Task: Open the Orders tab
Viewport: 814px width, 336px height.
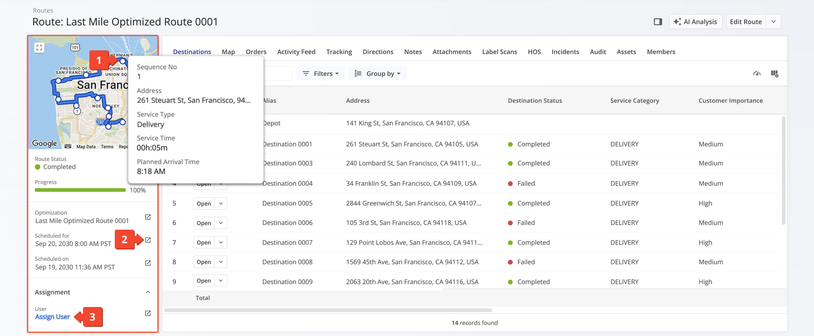Action: pyautogui.click(x=256, y=52)
